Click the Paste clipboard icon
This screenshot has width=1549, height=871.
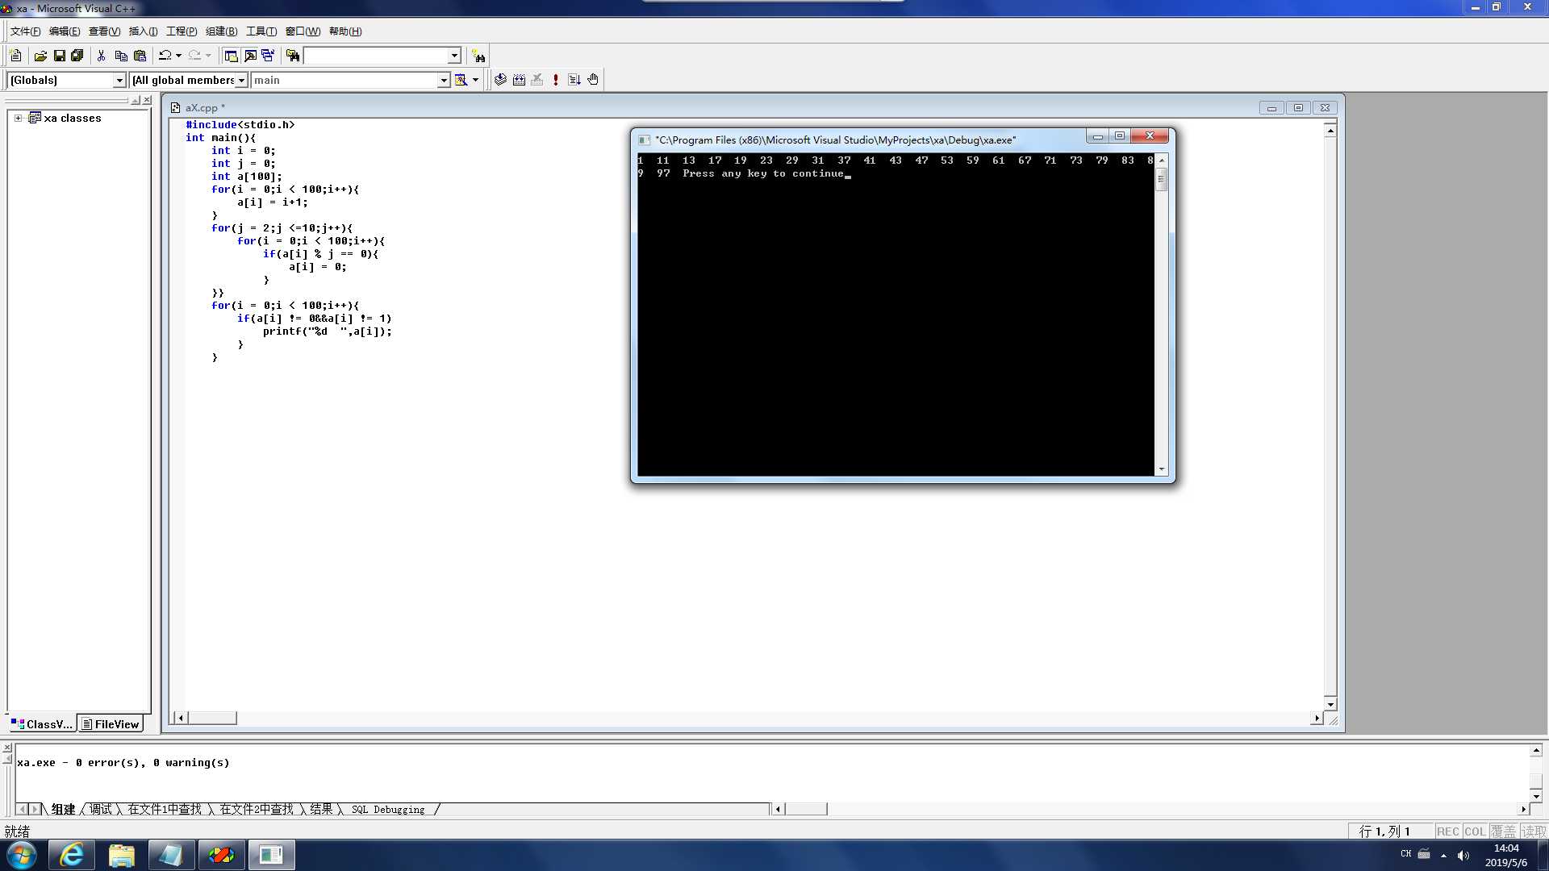(x=140, y=56)
